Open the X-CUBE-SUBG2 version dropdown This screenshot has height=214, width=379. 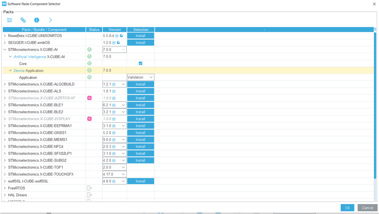pos(114,160)
